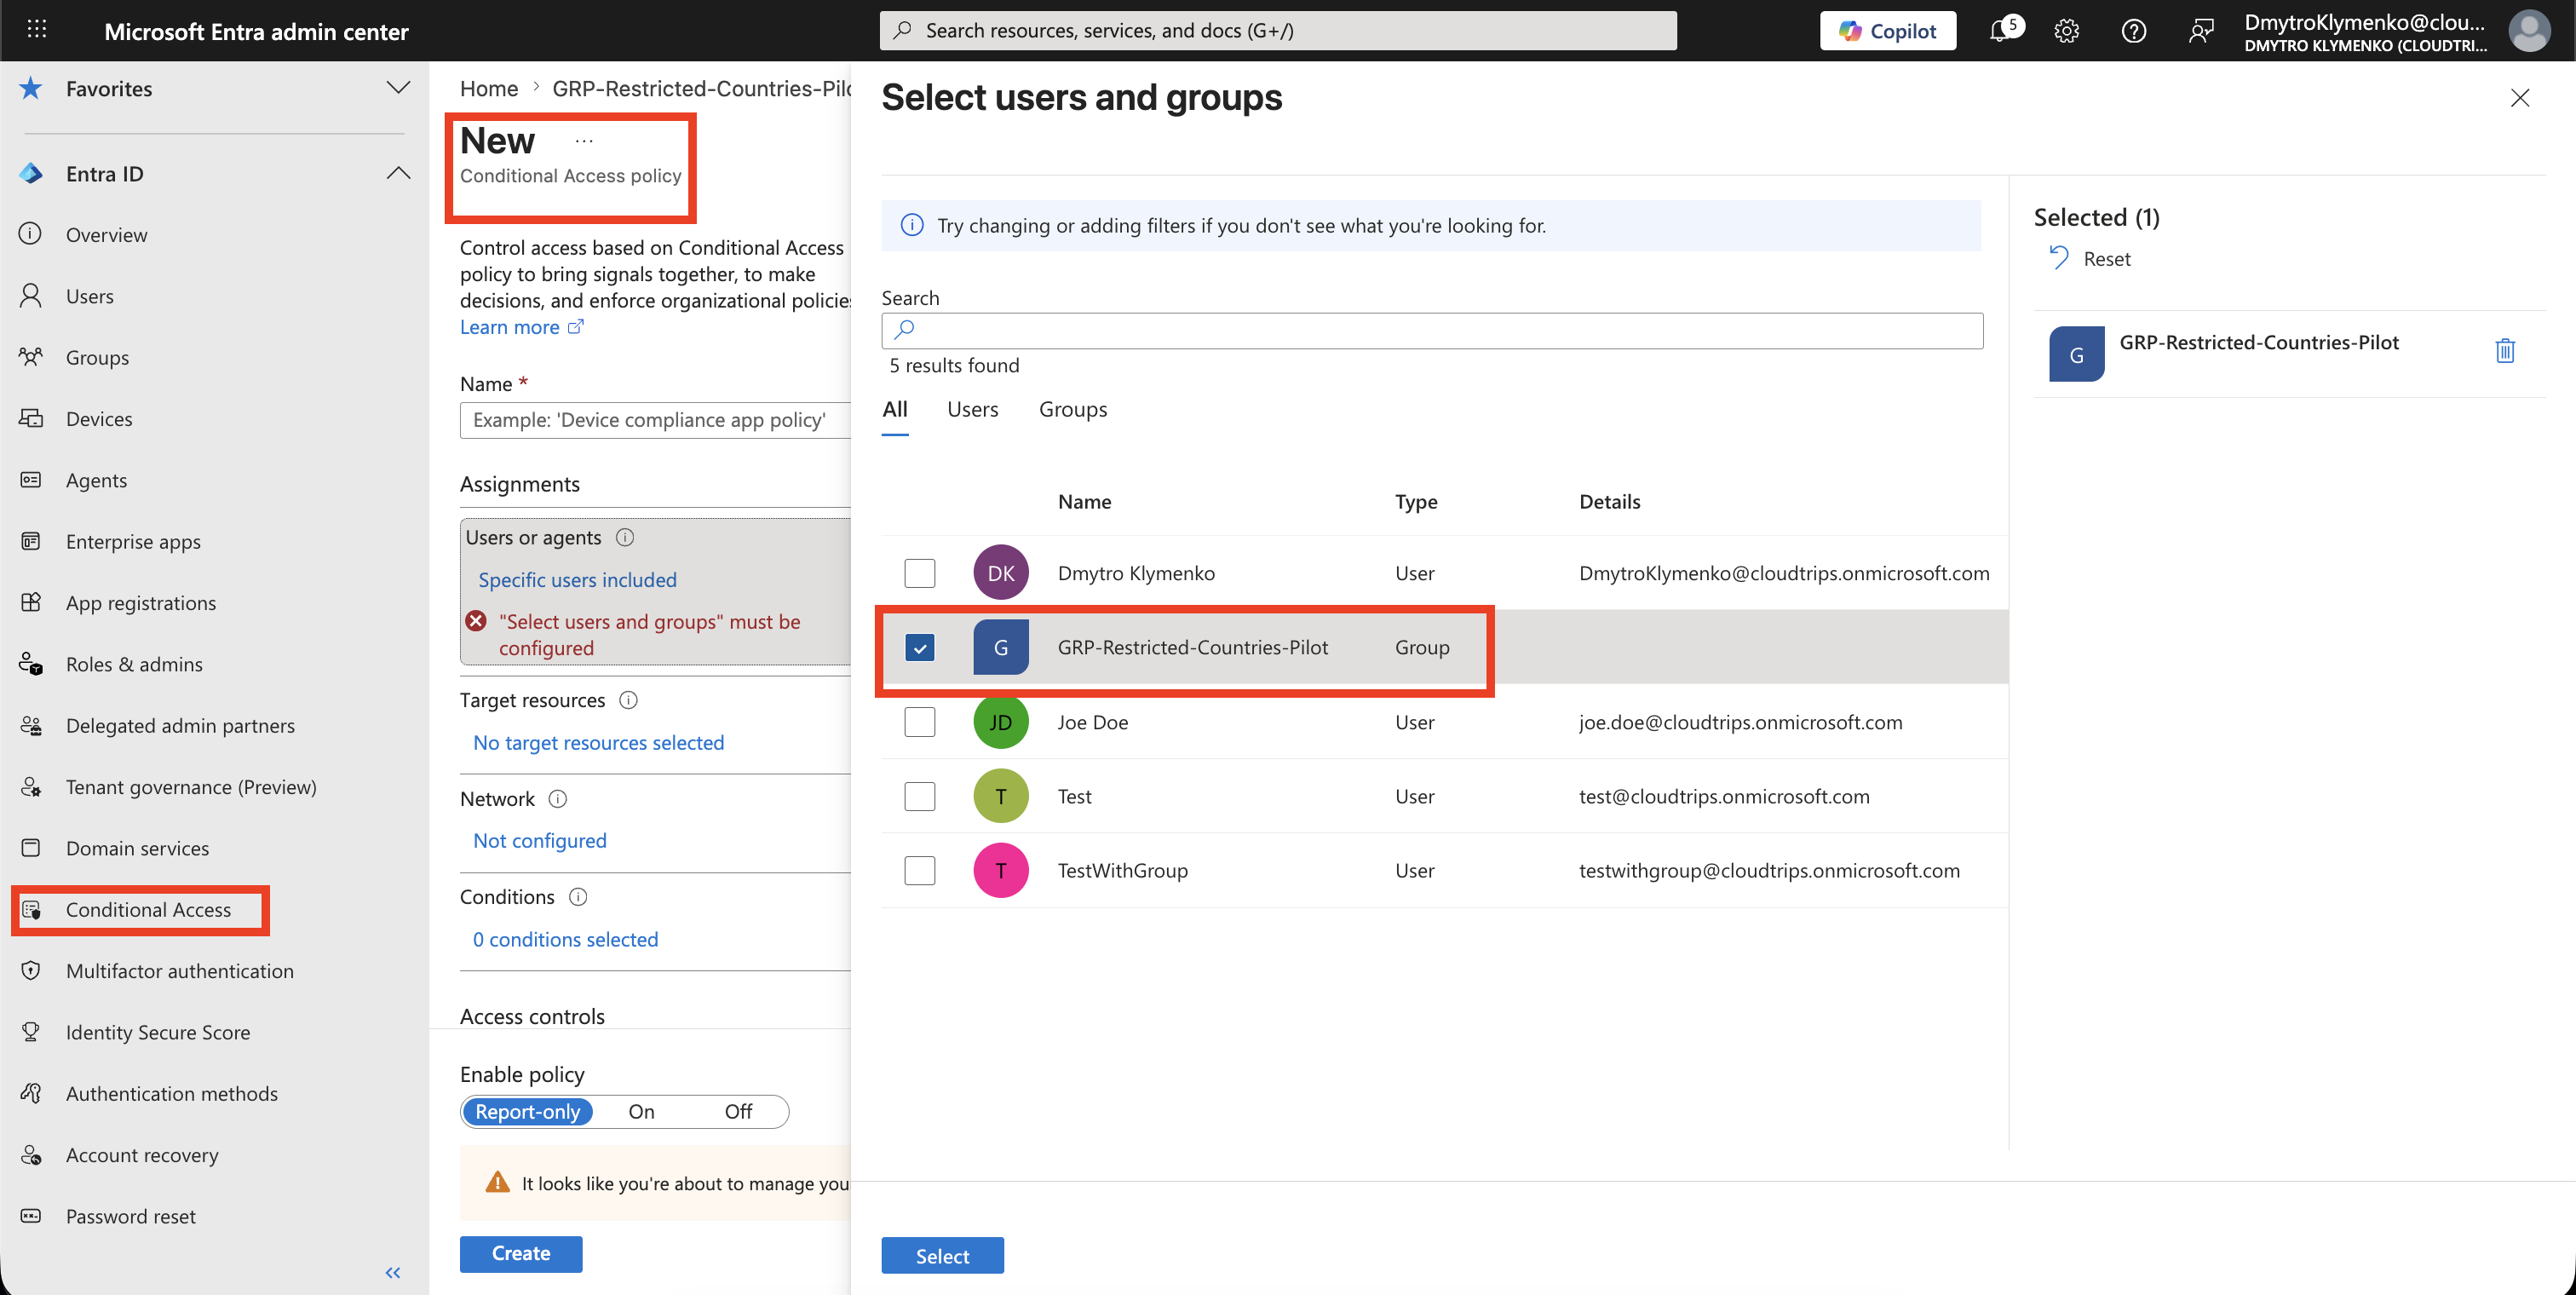The image size is (2576, 1295).
Task: Focus the top search resources bar
Action: pyautogui.click(x=1278, y=31)
